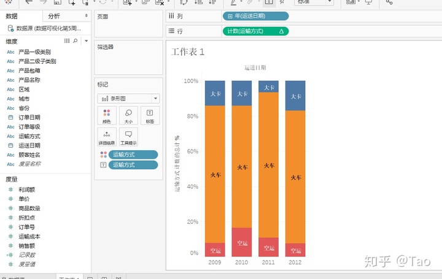The image size is (442, 279).
Task: Select the 折扣点 measure
Action: click(x=27, y=218)
